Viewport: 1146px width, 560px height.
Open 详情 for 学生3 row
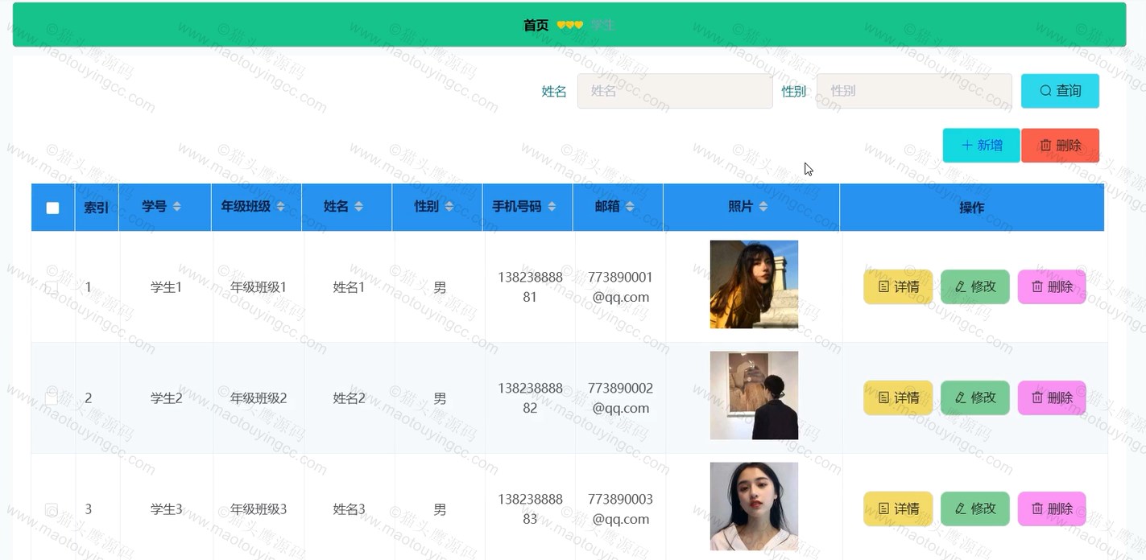898,509
